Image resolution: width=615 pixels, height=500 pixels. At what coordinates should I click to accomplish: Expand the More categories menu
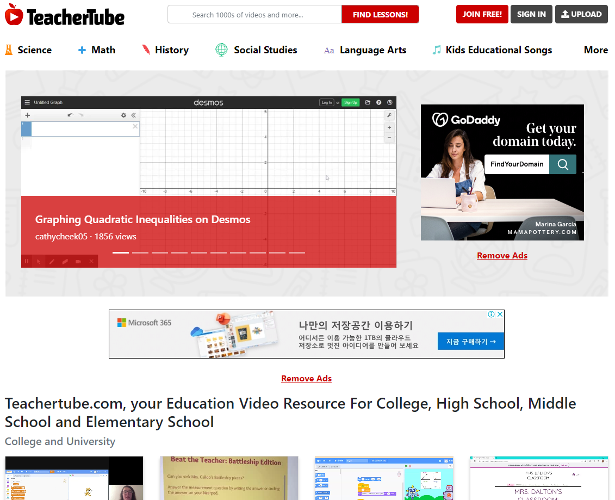596,50
